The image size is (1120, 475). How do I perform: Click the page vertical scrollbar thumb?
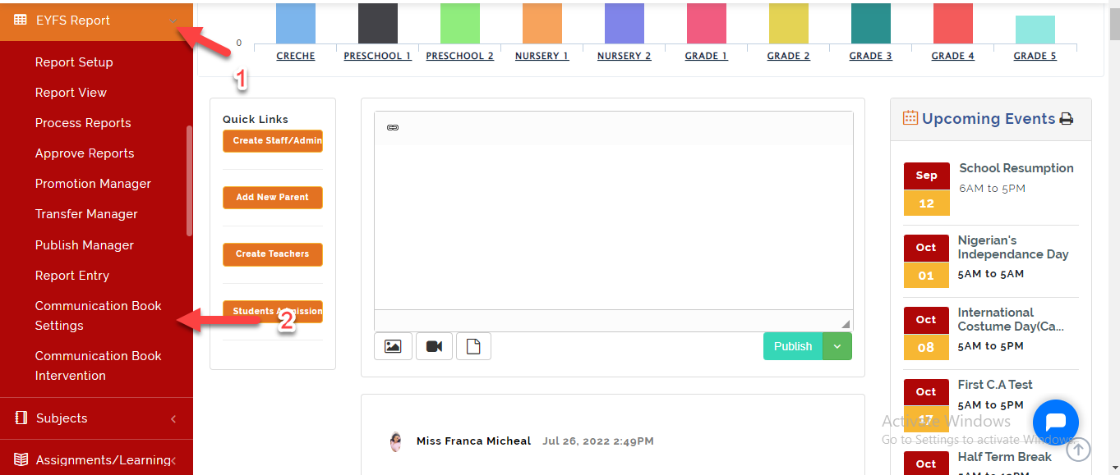[x=1114, y=24]
